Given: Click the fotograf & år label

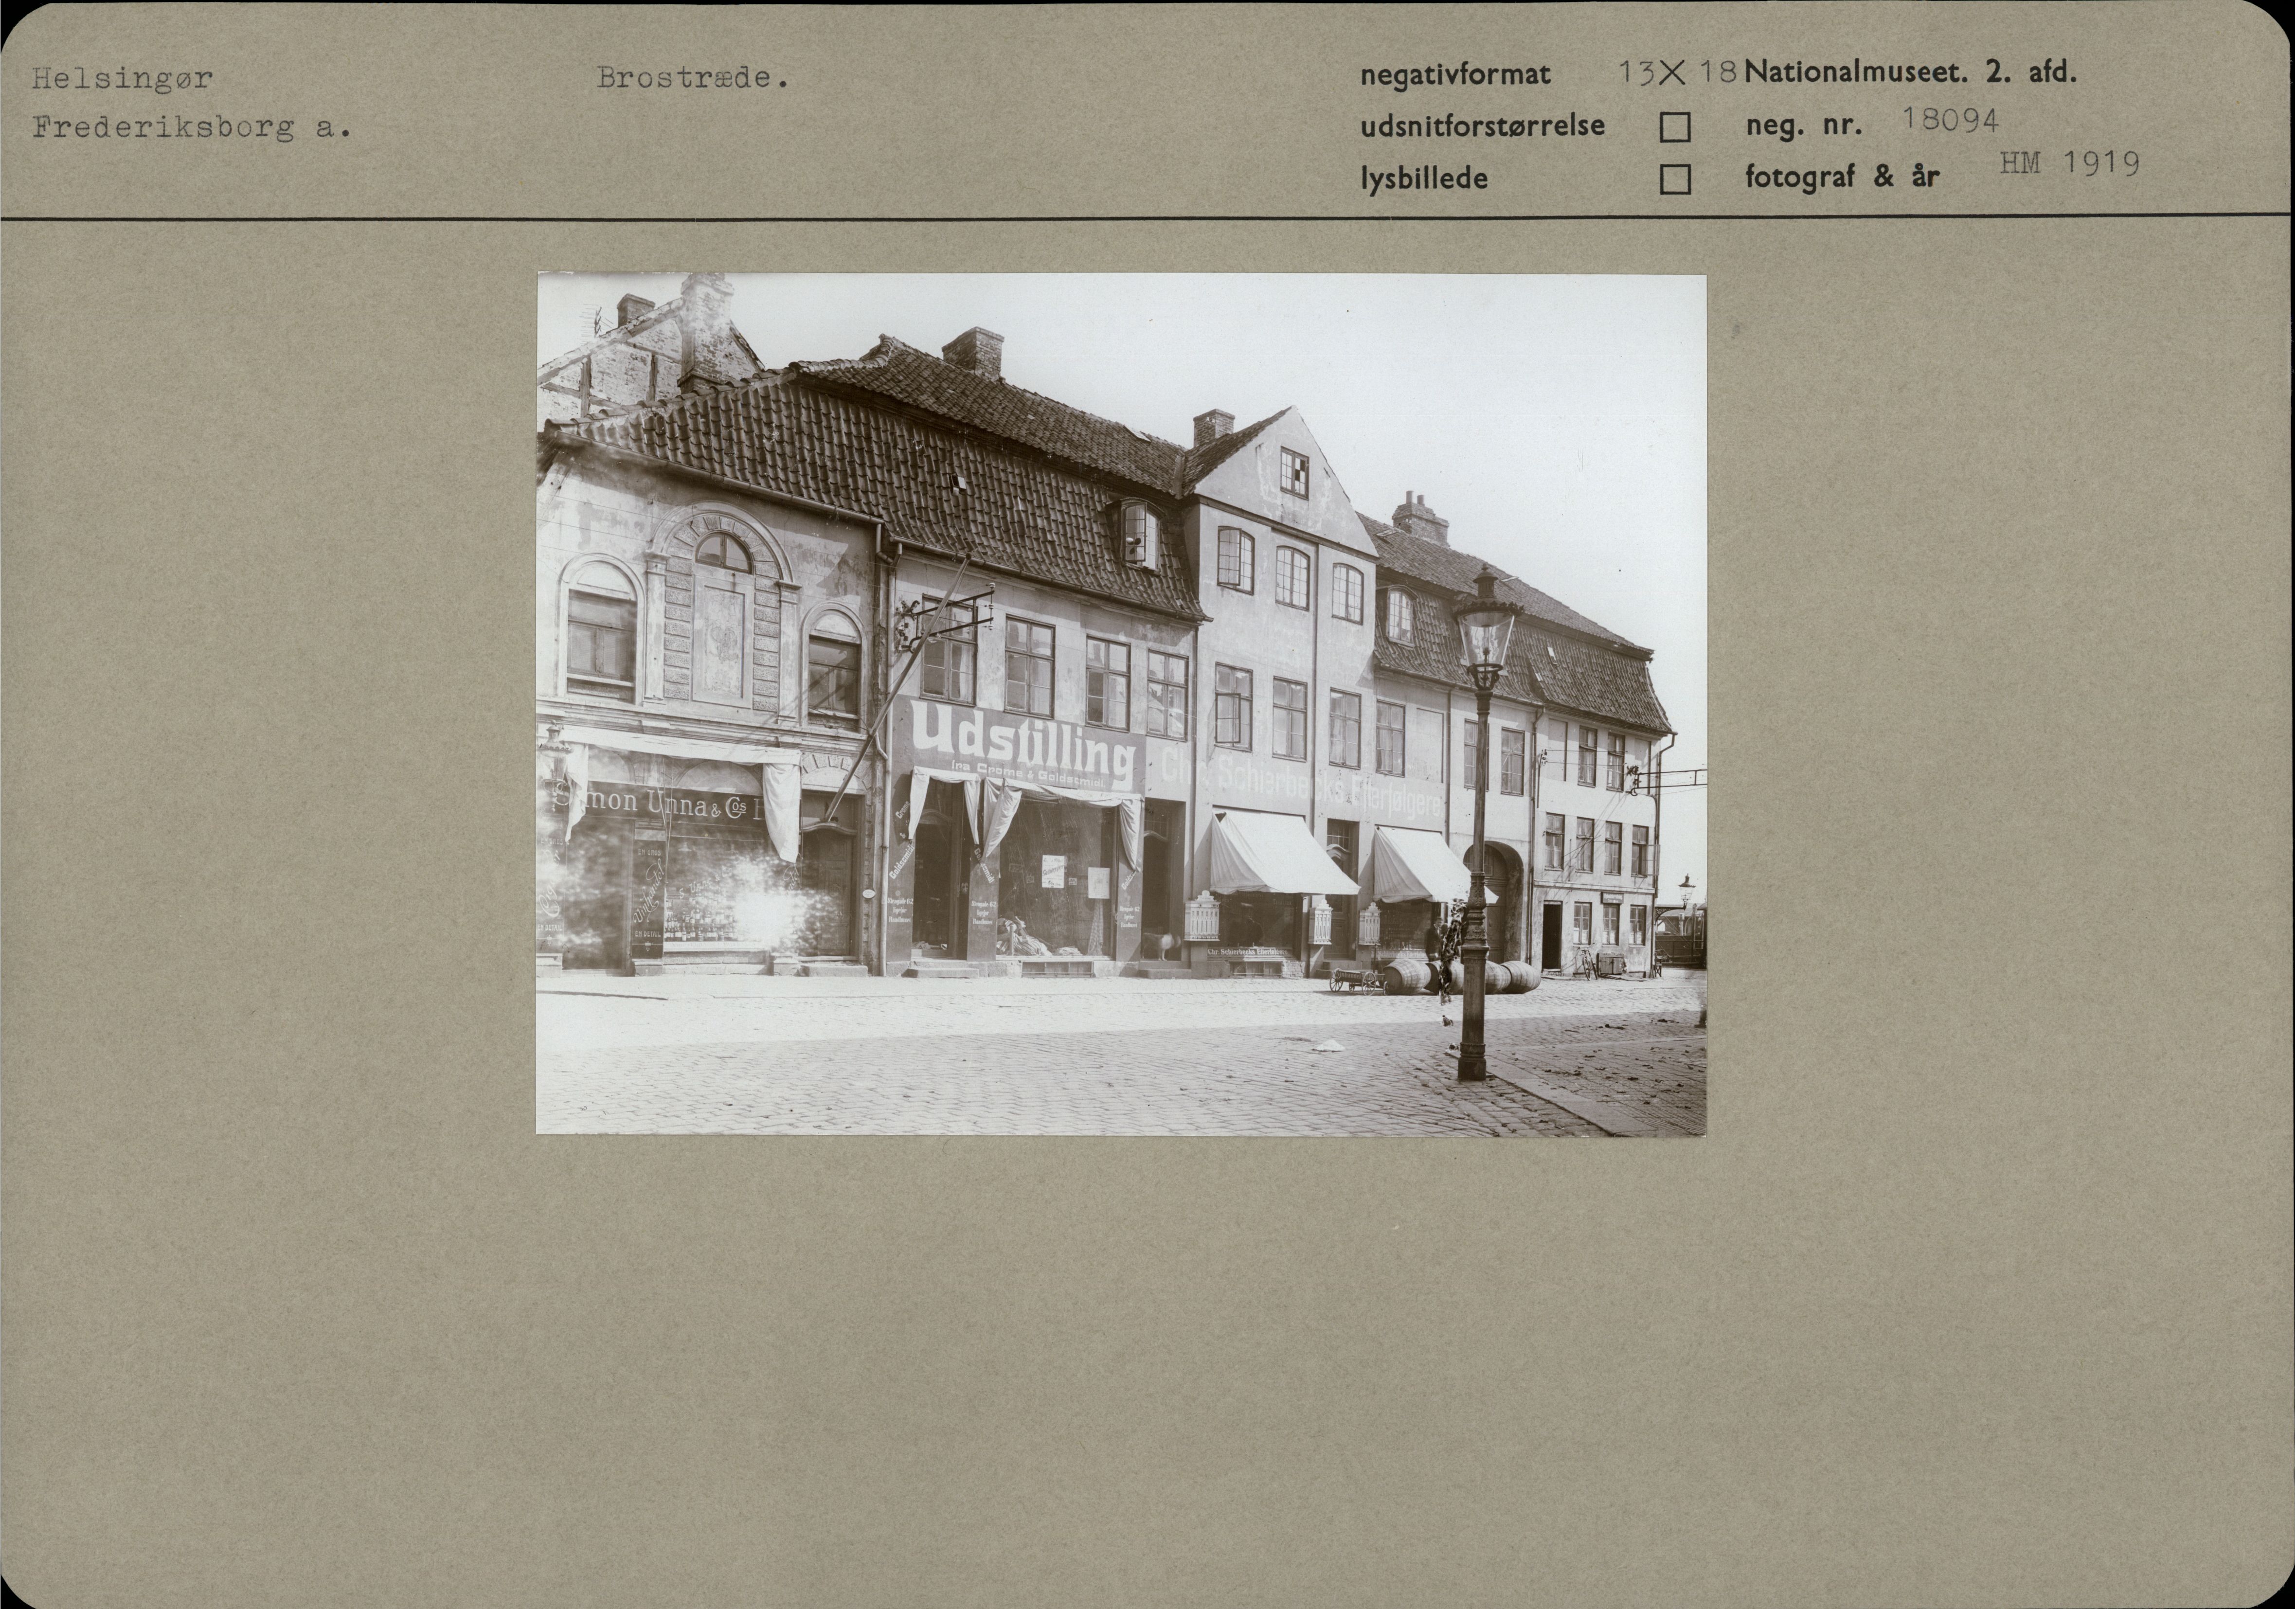Looking at the screenshot, I should [1842, 178].
